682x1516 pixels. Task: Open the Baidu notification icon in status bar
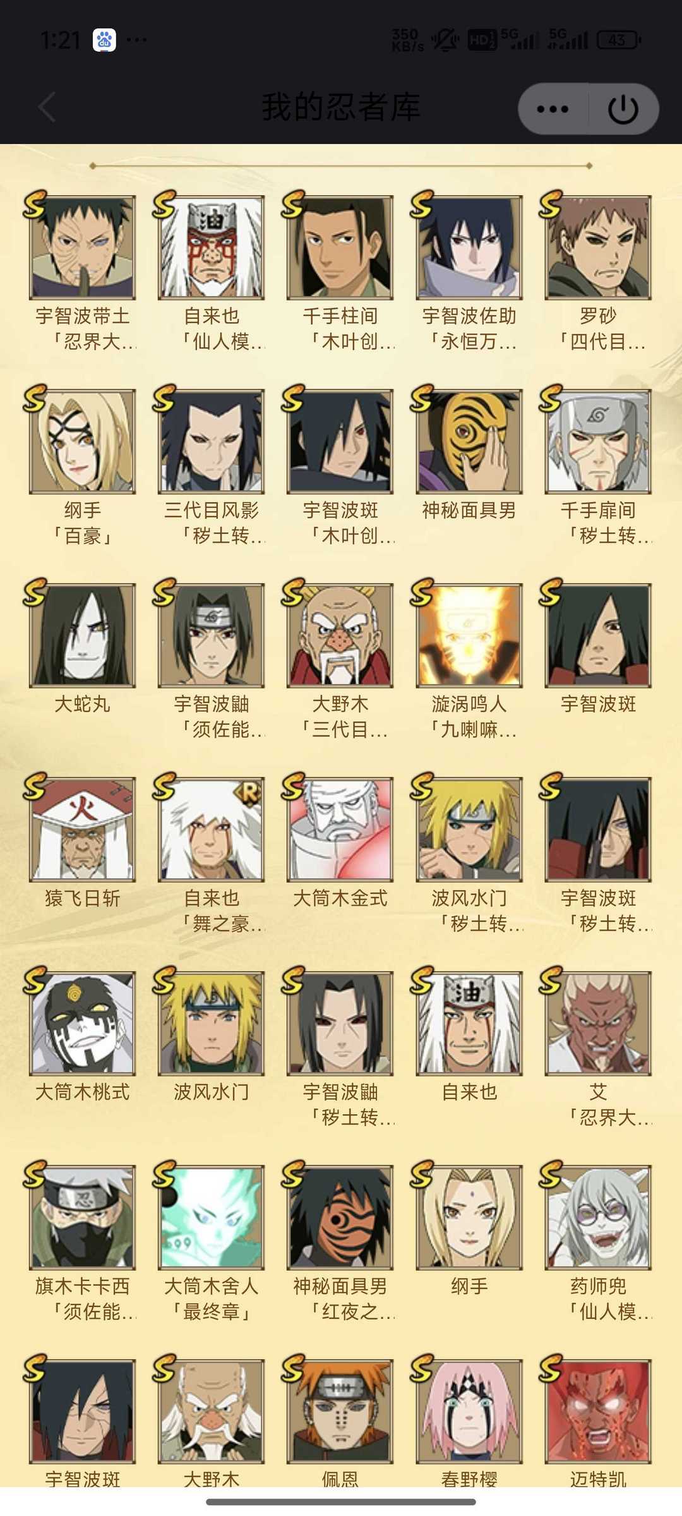click(x=104, y=40)
